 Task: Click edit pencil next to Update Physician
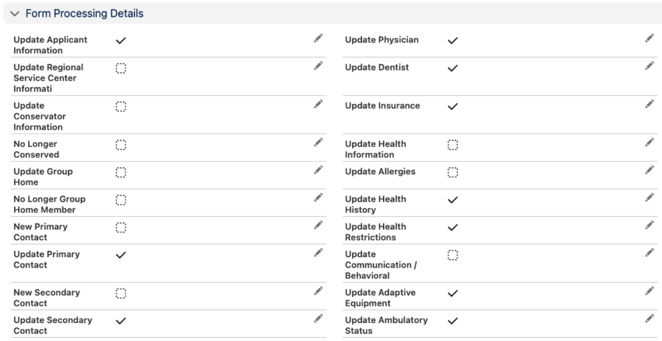click(x=649, y=38)
